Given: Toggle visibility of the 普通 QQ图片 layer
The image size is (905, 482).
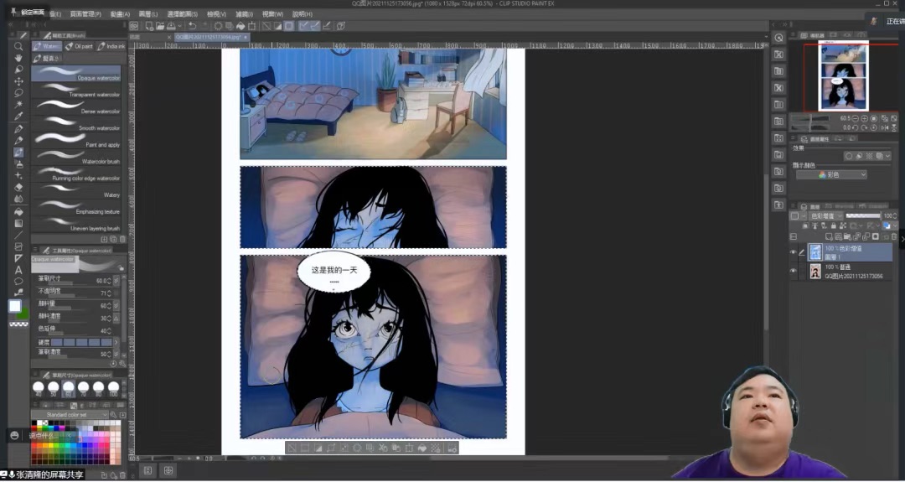Looking at the screenshot, I should pos(793,271).
